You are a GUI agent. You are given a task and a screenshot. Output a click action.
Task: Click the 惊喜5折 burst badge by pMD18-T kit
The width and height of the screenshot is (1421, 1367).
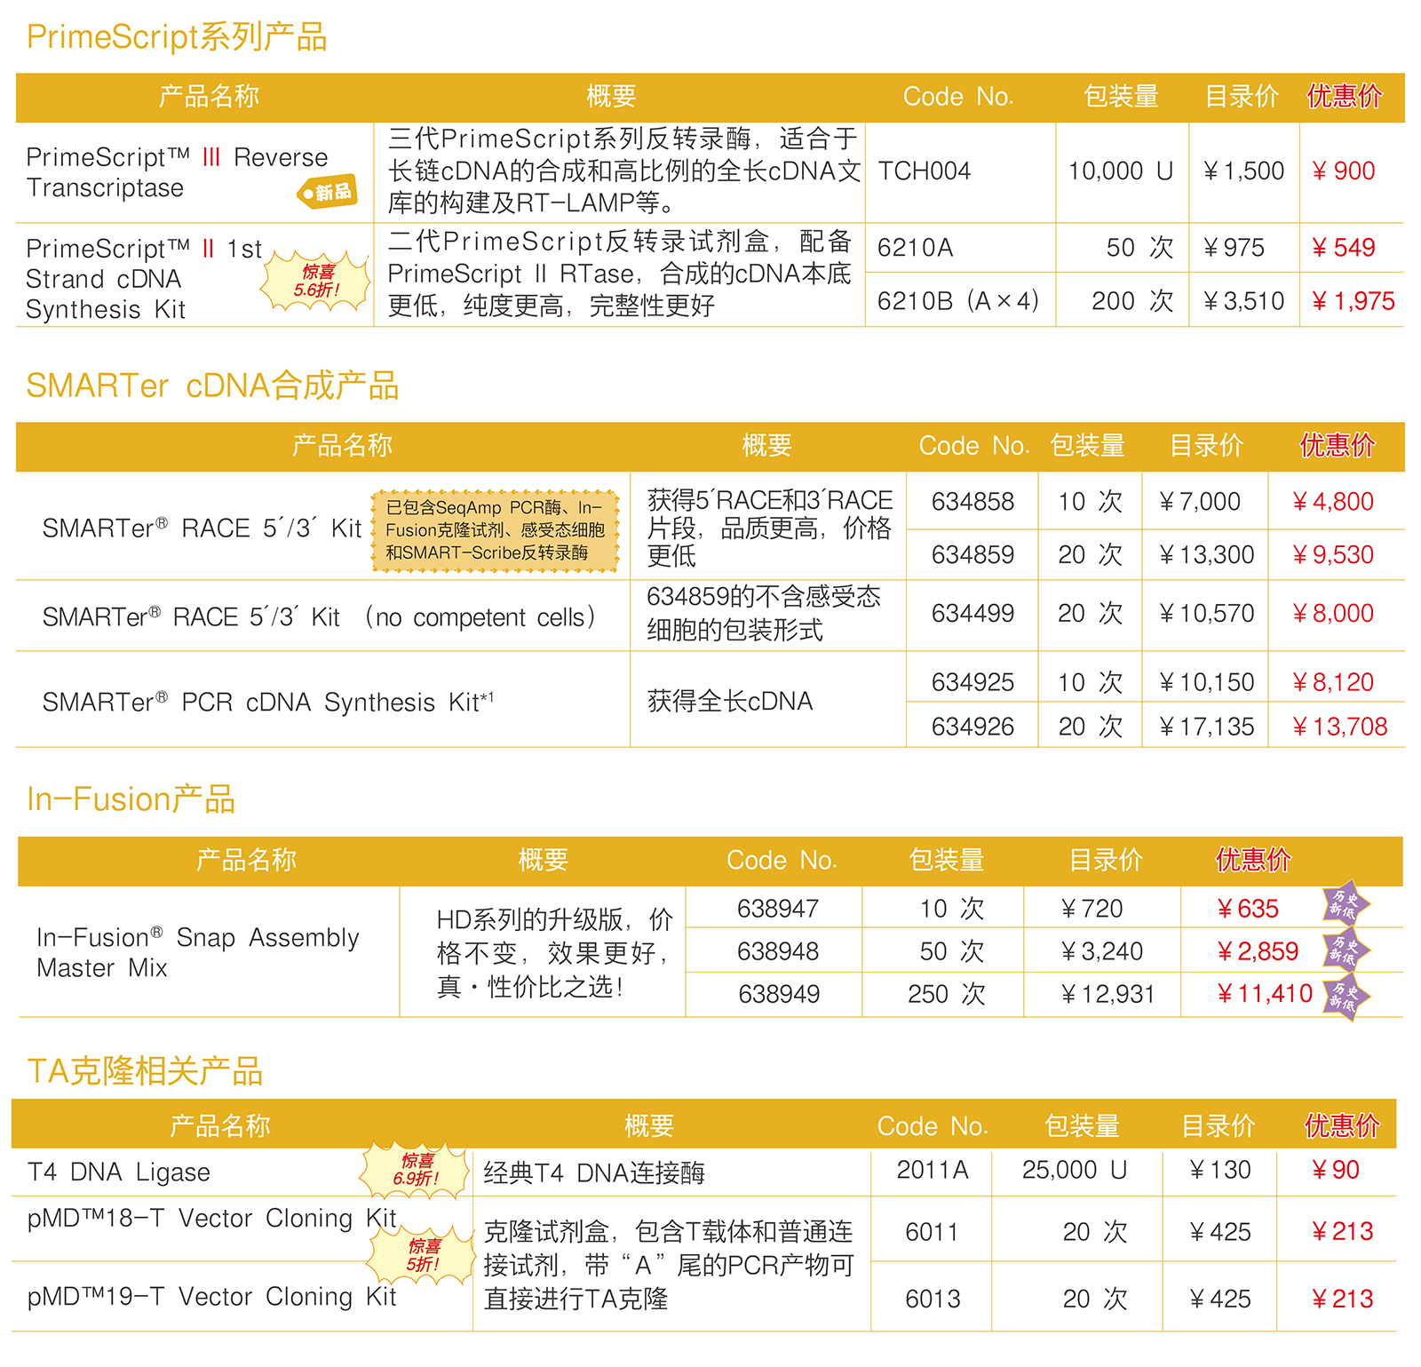tap(423, 1255)
